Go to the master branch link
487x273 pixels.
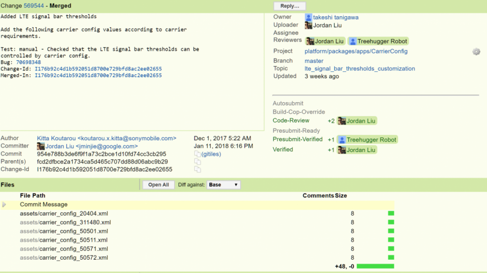pos(314,61)
